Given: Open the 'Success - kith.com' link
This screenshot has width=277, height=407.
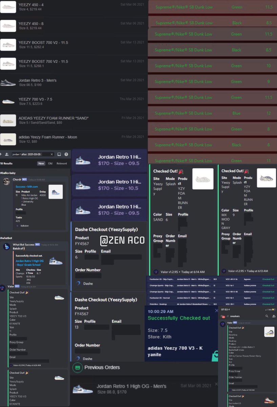Looking at the screenshot, I should tap(26, 187).
